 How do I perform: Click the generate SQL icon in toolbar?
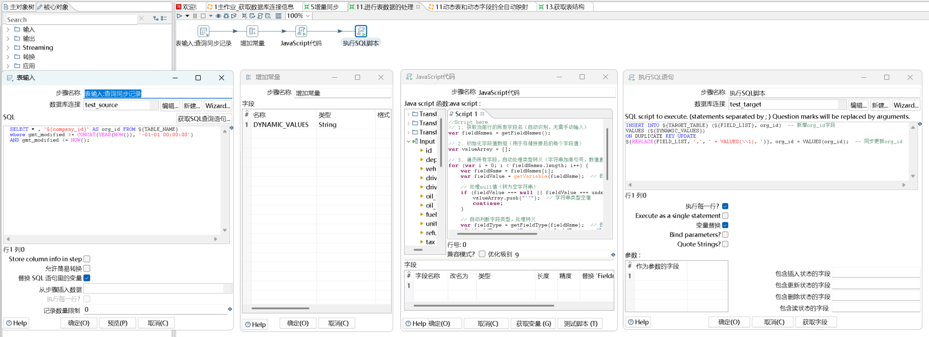(260, 16)
